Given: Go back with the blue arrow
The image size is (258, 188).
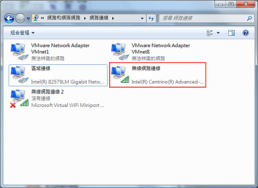Looking at the screenshot, I should point(9,18).
